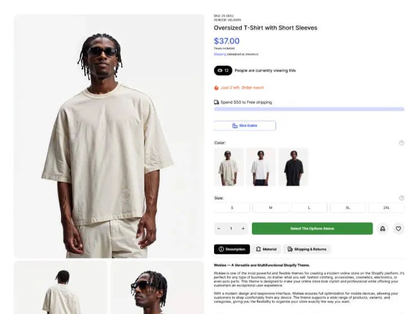Open the Size Guide button

(245, 125)
